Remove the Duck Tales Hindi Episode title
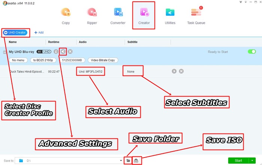This screenshot has height=165, width=262. [181, 71]
